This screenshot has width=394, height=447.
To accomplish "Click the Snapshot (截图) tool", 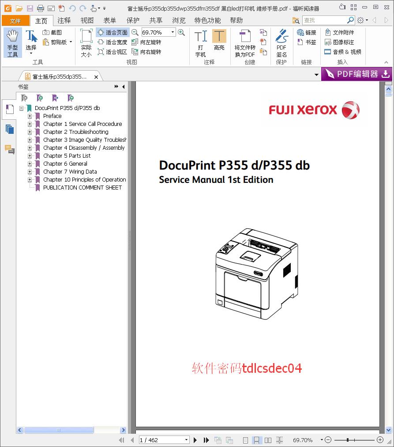I will 52,33.
